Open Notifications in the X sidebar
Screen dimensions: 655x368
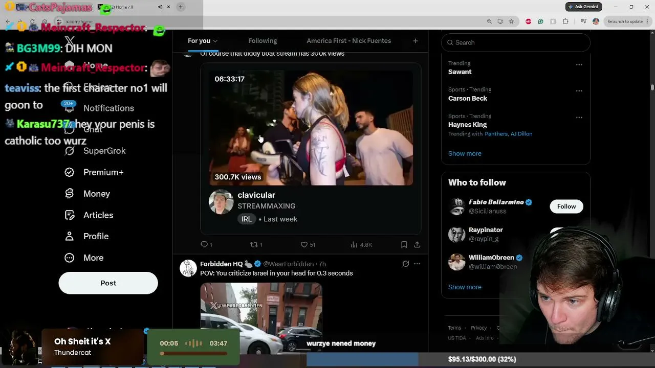click(99, 108)
